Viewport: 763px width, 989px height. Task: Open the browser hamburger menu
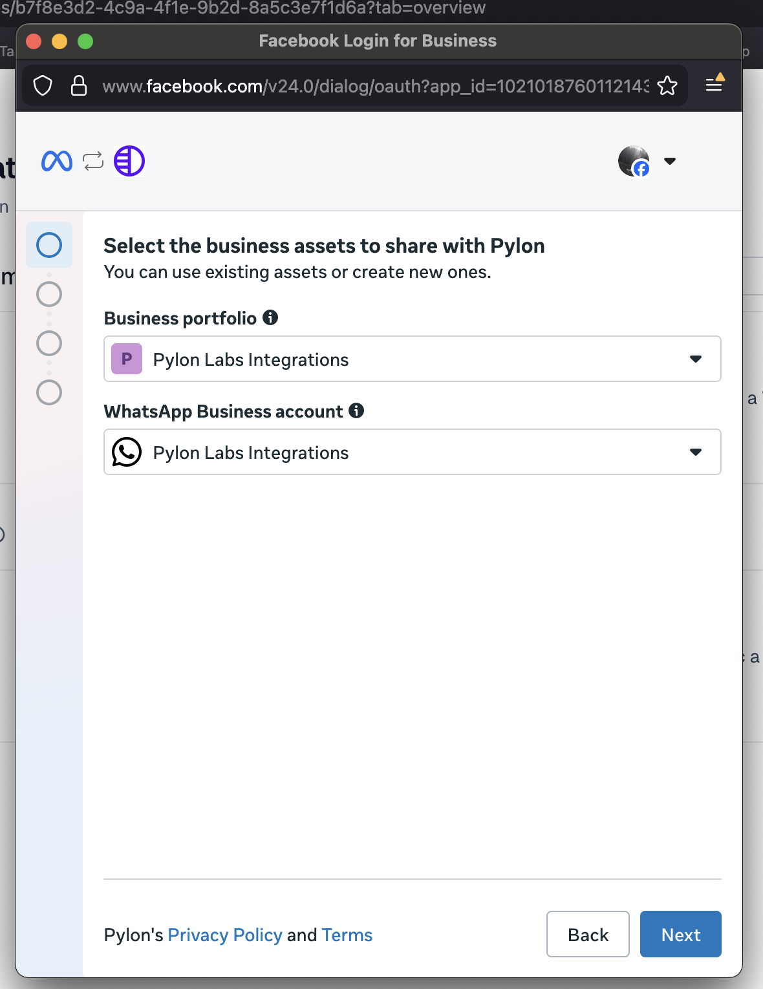pyautogui.click(x=714, y=85)
